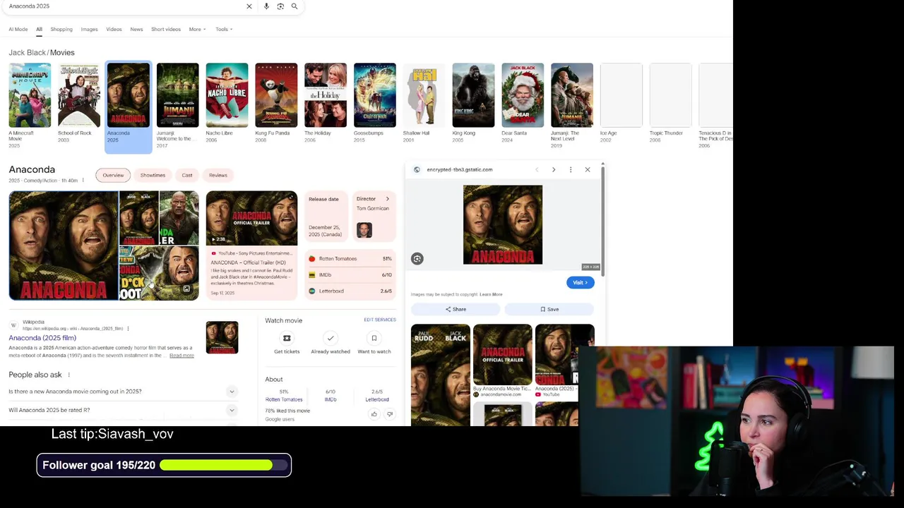Select the Overview chip
The height and width of the screenshot is (508, 904).
click(x=113, y=175)
